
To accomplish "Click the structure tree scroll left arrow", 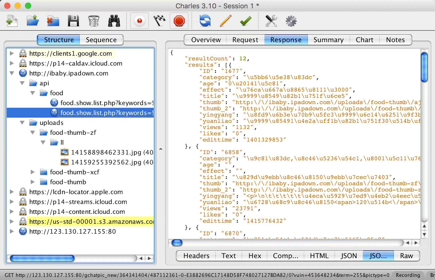I will coord(141,258).
